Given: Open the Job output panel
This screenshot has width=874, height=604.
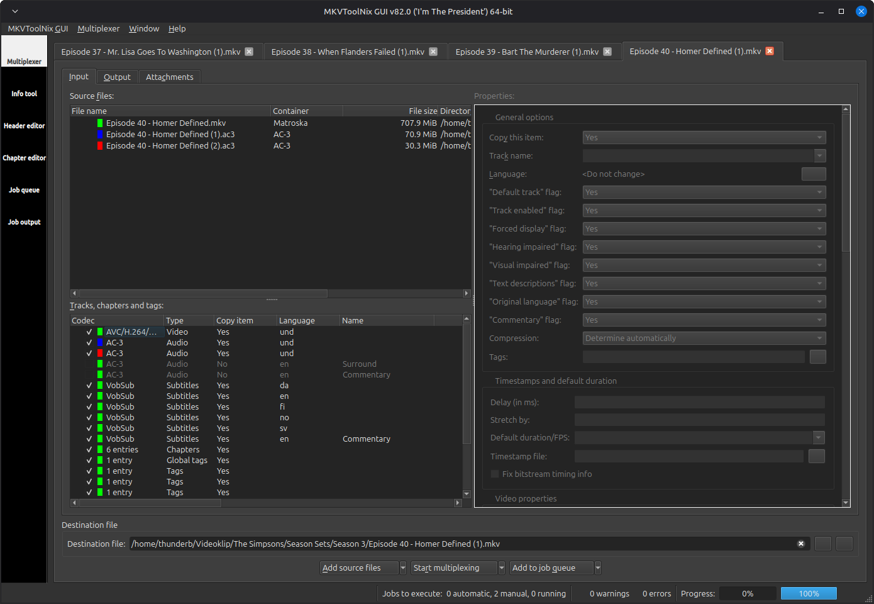Looking at the screenshot, I should 24,222.
